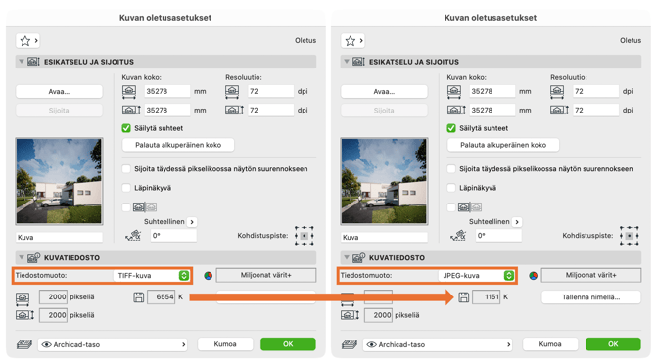Collapse ESIKATSELU JA SIJOITUS in right dialog
The height and width of the screenshot is (363, 656).
(346, 62)
